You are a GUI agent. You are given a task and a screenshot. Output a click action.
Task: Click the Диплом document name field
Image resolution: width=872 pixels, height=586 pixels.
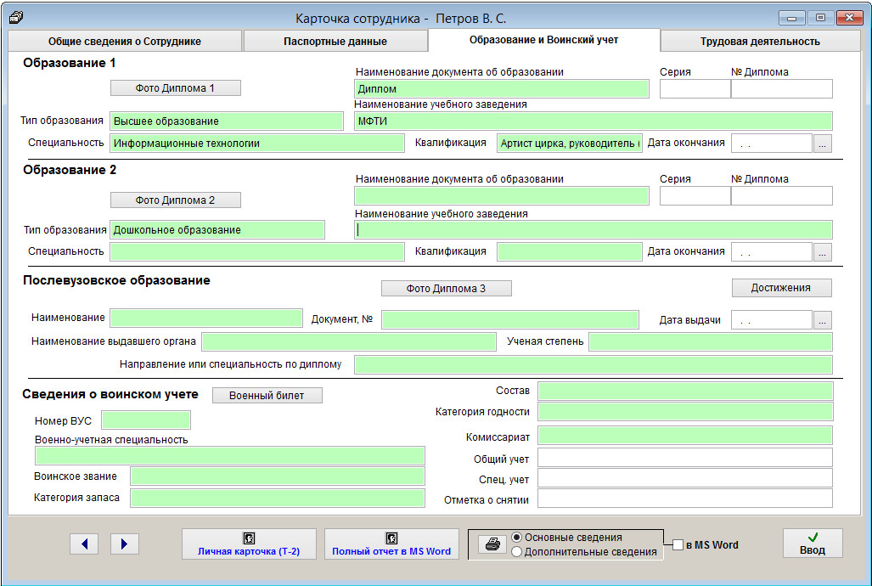point(502,89)
